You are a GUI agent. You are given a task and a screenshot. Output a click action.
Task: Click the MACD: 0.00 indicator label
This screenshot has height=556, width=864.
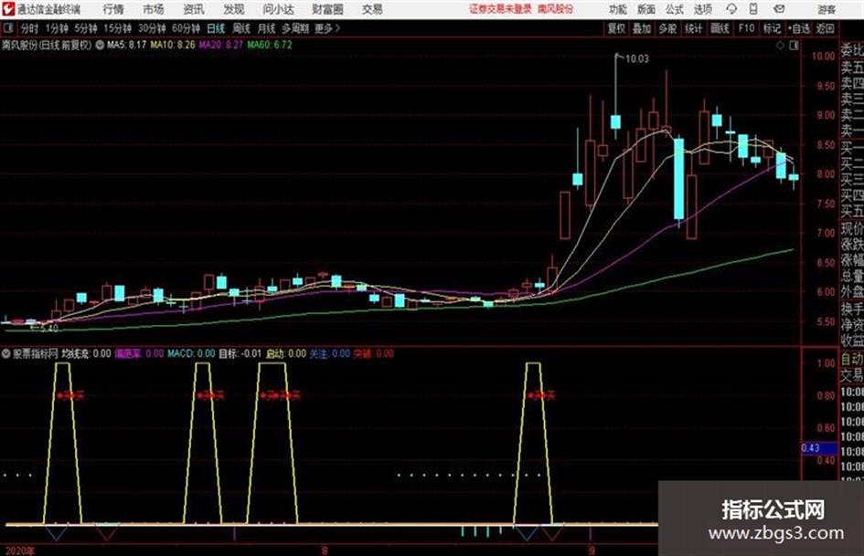[x=191, y=353]
